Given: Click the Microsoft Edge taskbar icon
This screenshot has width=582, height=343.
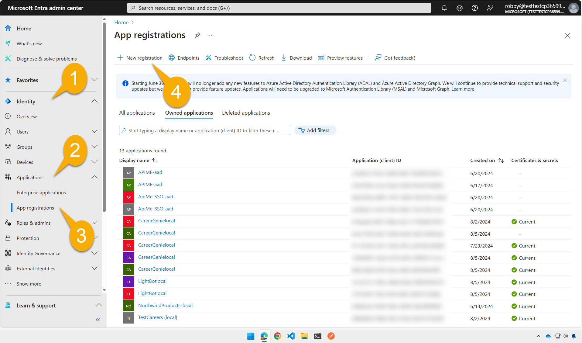Looking at the screenshot, I should pos(264,336).
